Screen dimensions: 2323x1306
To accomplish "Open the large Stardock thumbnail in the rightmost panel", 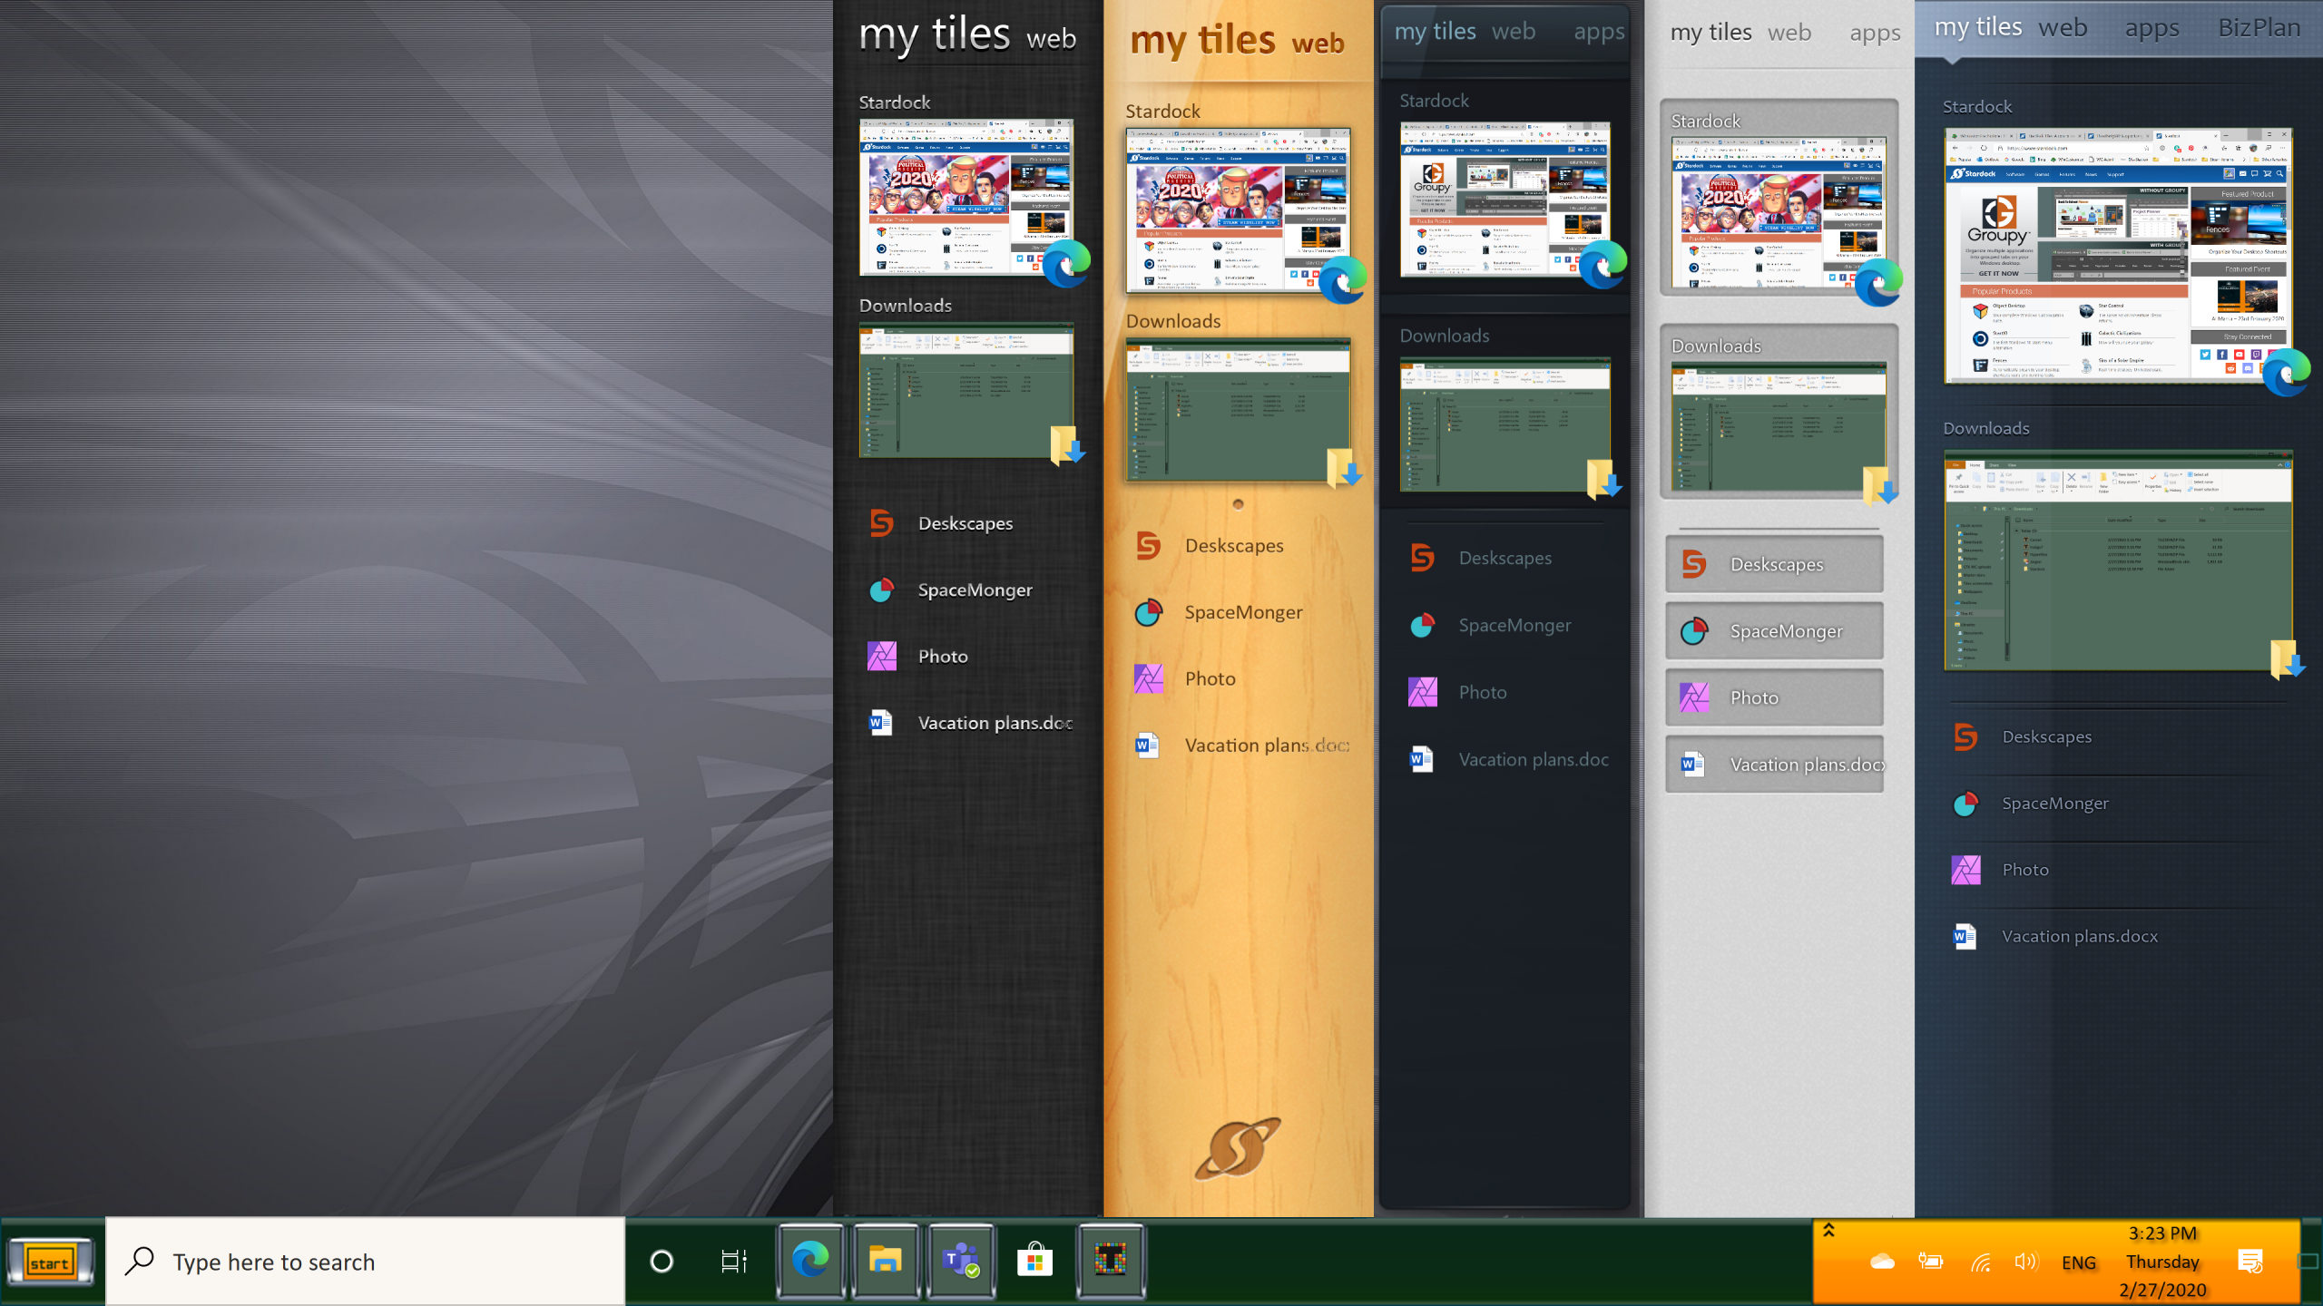I will click(2117, 256).
